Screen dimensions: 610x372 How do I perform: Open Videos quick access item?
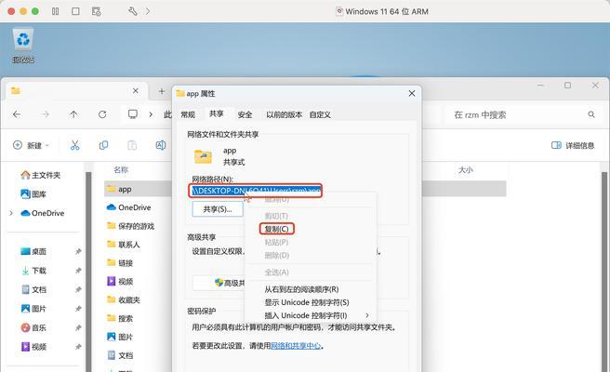[x=33, y=346]
